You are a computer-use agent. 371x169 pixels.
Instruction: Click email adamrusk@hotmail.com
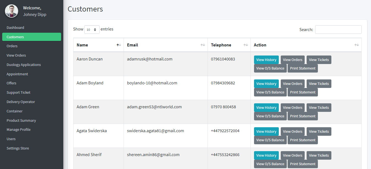pos(150,59)
